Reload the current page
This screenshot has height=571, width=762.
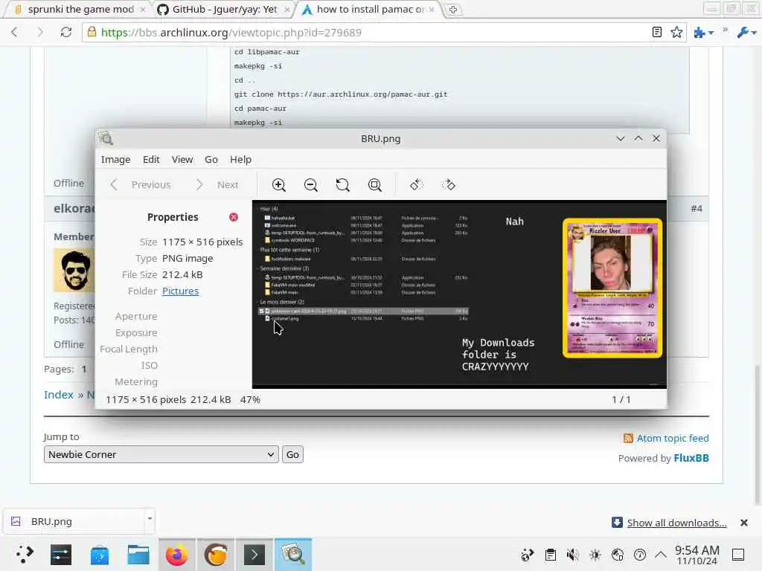click(x=66, y=33)
